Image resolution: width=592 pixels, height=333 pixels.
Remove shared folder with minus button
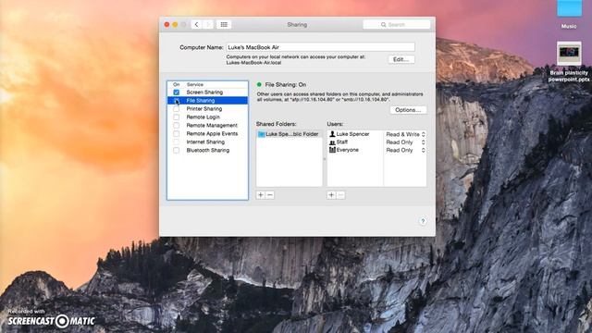click(x=269, y=195)
